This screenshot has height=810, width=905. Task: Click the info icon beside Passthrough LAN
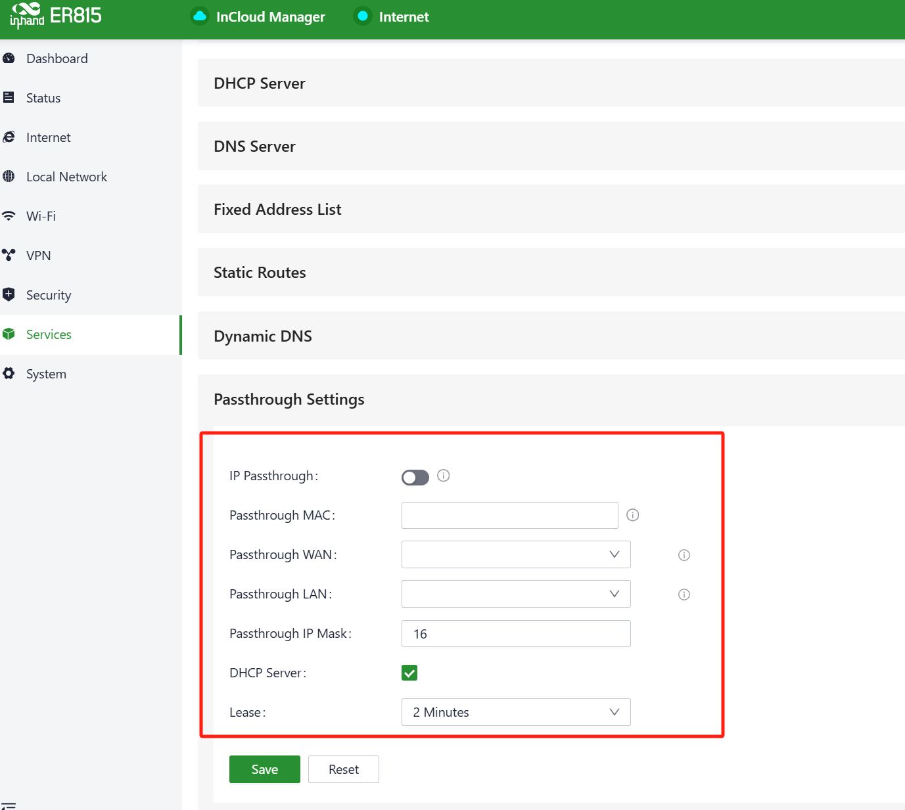(x=684, y=595)
